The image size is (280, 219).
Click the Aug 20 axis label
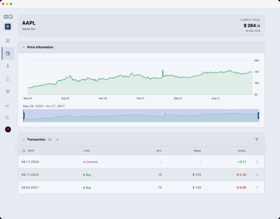click(x=65, y=98)
